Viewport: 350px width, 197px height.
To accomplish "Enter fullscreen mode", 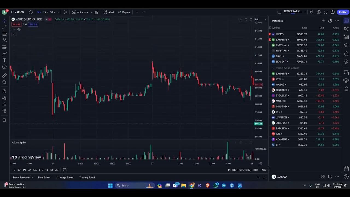I will click(x=326, y=12).
